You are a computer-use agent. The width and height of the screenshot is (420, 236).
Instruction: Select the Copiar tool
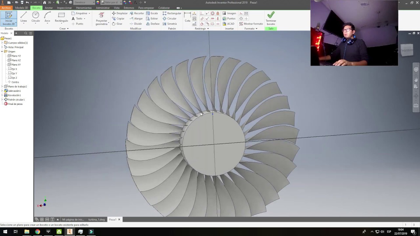pos(118,19)
